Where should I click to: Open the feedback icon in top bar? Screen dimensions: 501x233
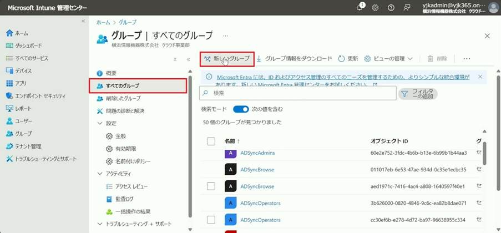click(x=407, y=8)
